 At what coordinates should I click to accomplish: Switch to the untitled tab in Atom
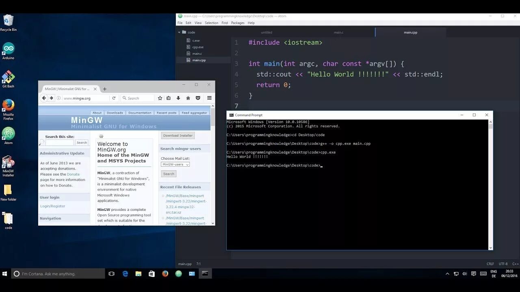[266, 32]
